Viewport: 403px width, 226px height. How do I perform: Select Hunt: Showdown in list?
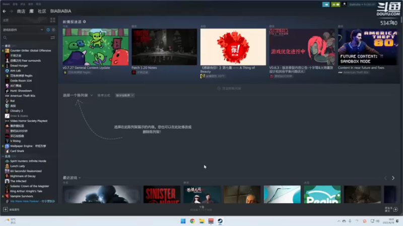click(21, 91)
